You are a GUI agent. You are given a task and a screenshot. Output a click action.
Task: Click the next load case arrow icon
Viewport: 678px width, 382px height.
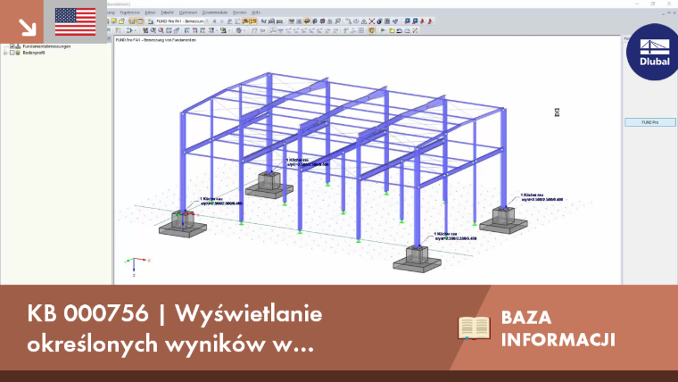(x=222, y=21)
